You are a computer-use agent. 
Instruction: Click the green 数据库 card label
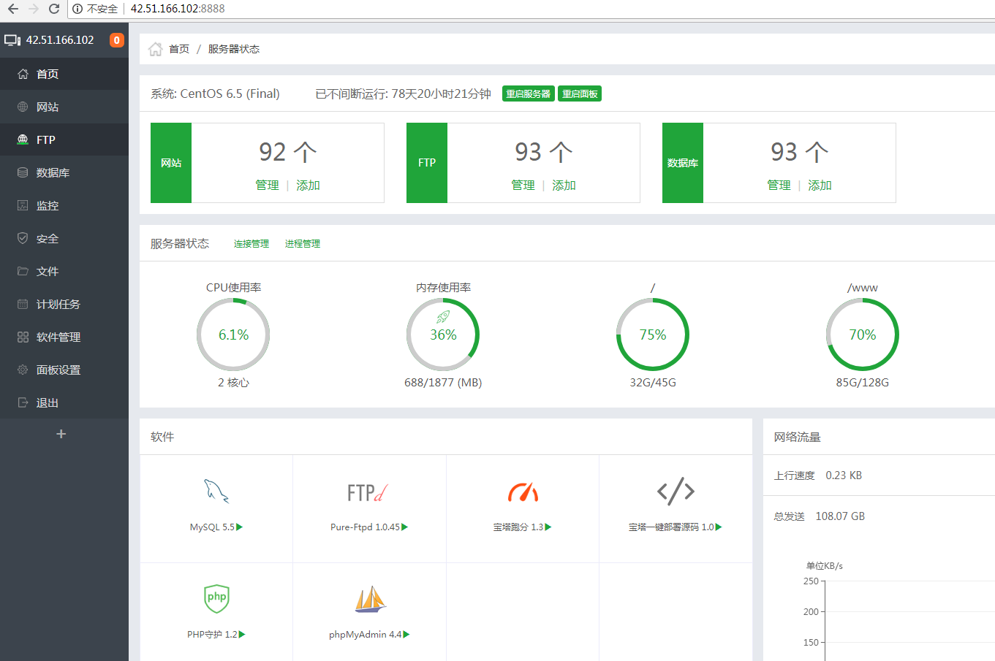683,163
